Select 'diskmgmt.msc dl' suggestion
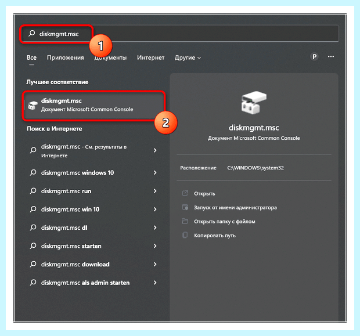The height and width of the screenshot is (336, 360). point(93,227)
